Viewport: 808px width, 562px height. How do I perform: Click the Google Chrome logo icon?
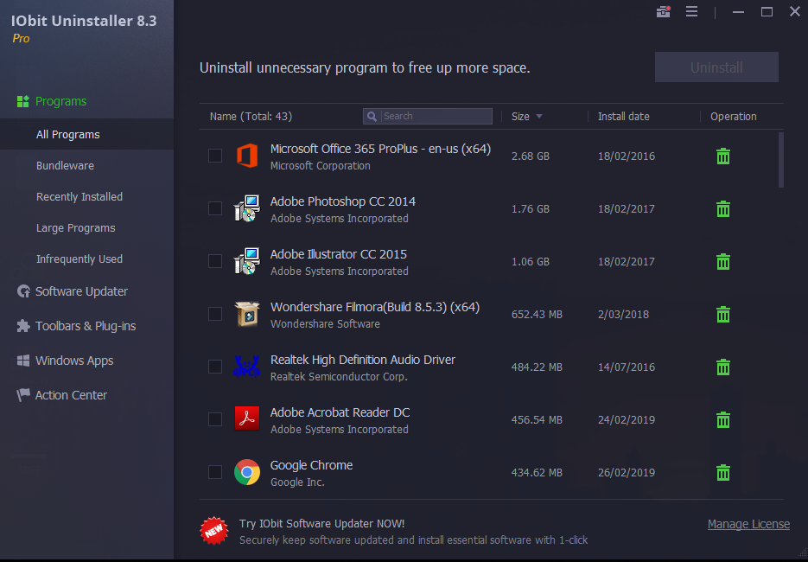[247, 472]
